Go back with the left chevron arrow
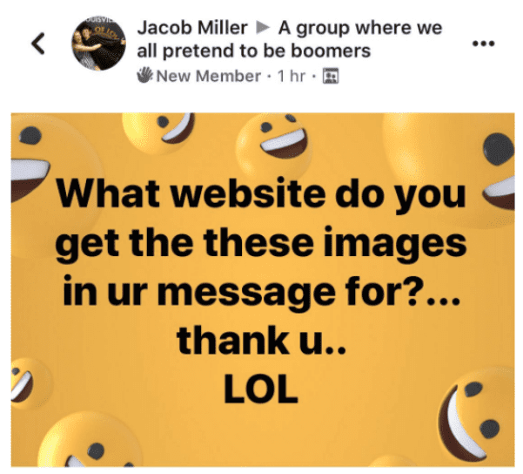 click(x=38, y=44)
